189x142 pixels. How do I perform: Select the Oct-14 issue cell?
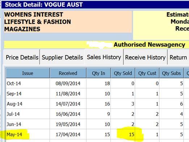[x=28, y=83]
